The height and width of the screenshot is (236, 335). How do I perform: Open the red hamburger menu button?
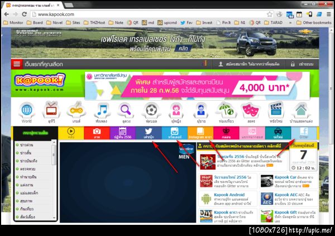[17, 64]
